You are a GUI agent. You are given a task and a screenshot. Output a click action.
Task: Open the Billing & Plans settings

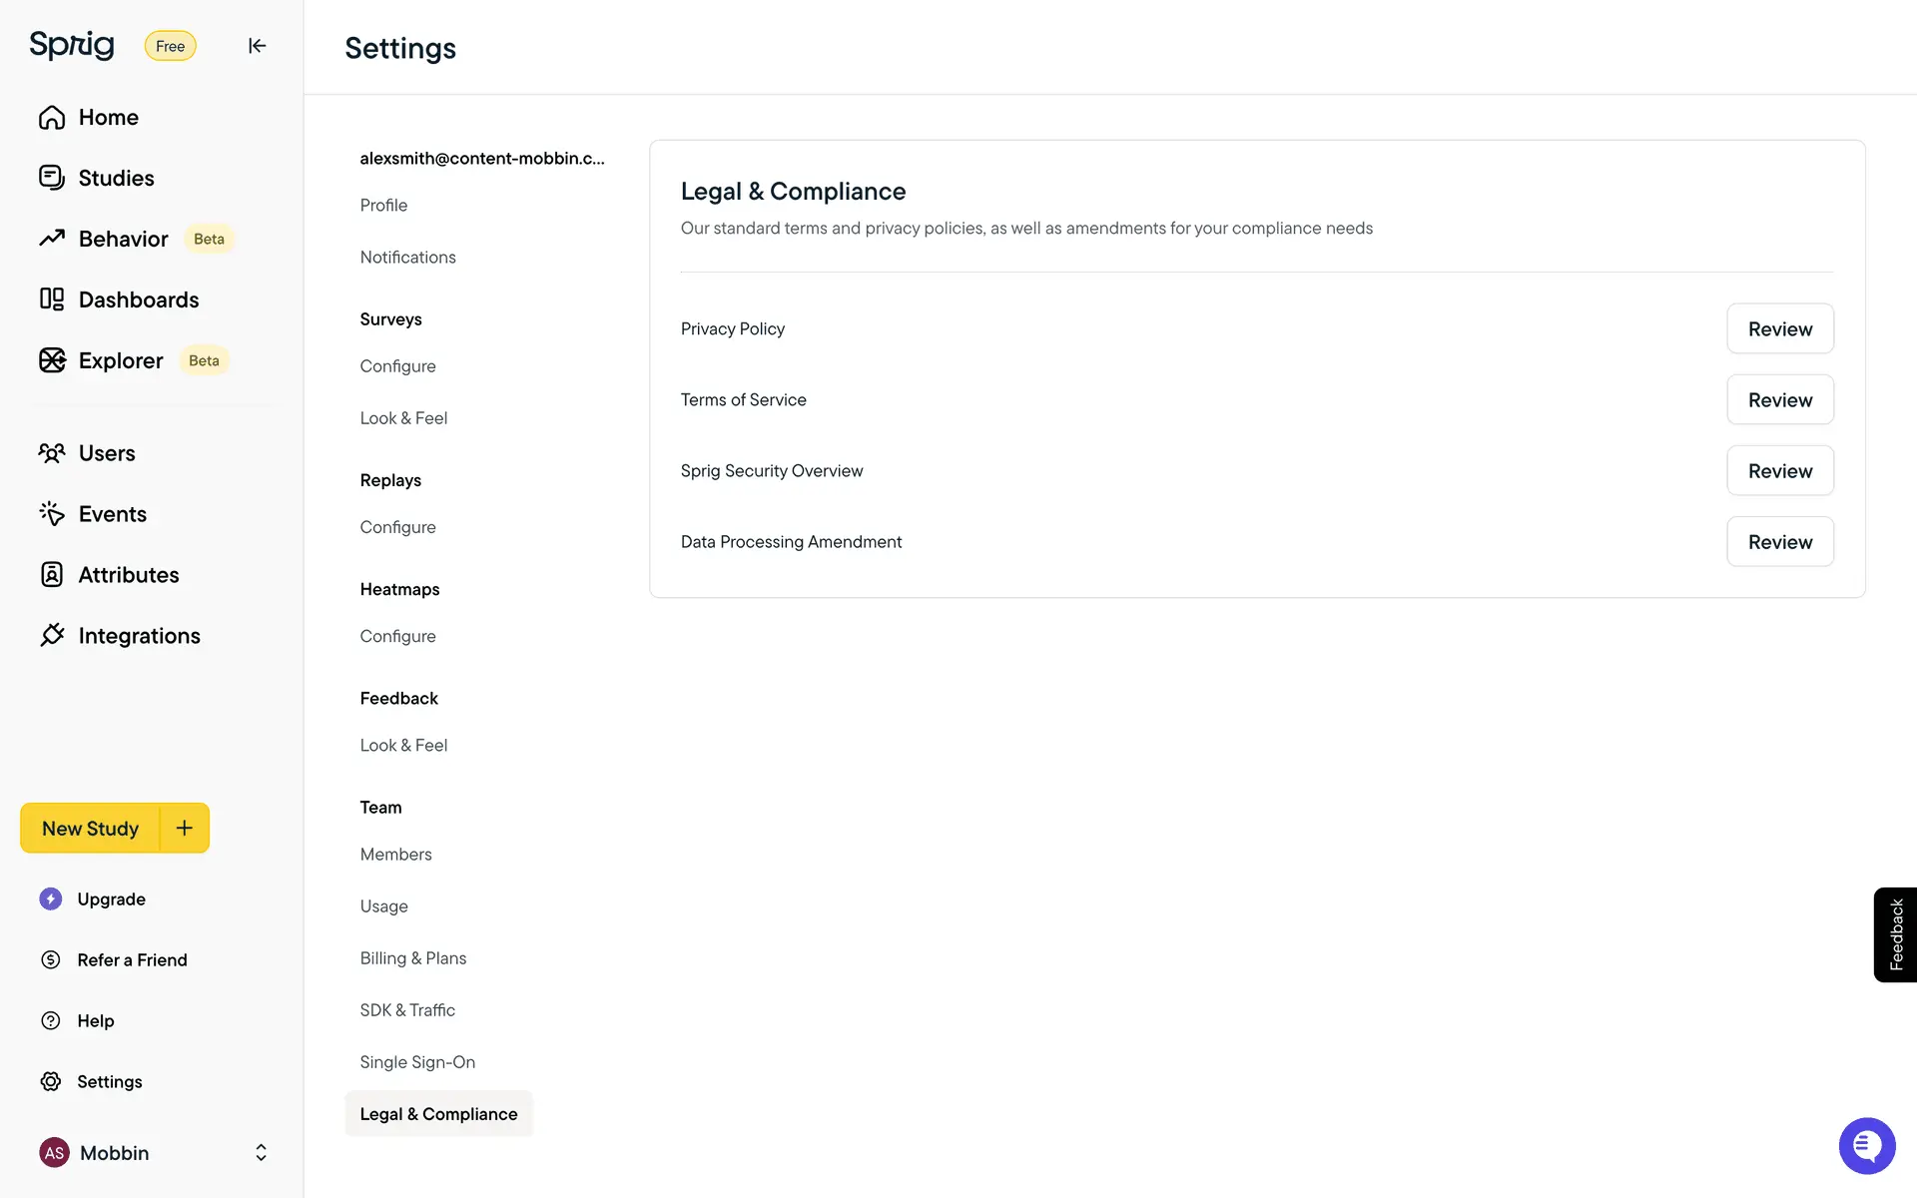(x=413, y=958)
